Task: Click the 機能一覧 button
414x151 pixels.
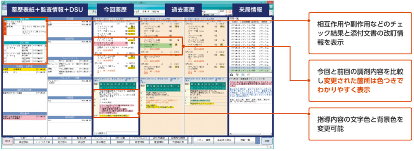Action: pyautogui.click(x=245, y=140)
